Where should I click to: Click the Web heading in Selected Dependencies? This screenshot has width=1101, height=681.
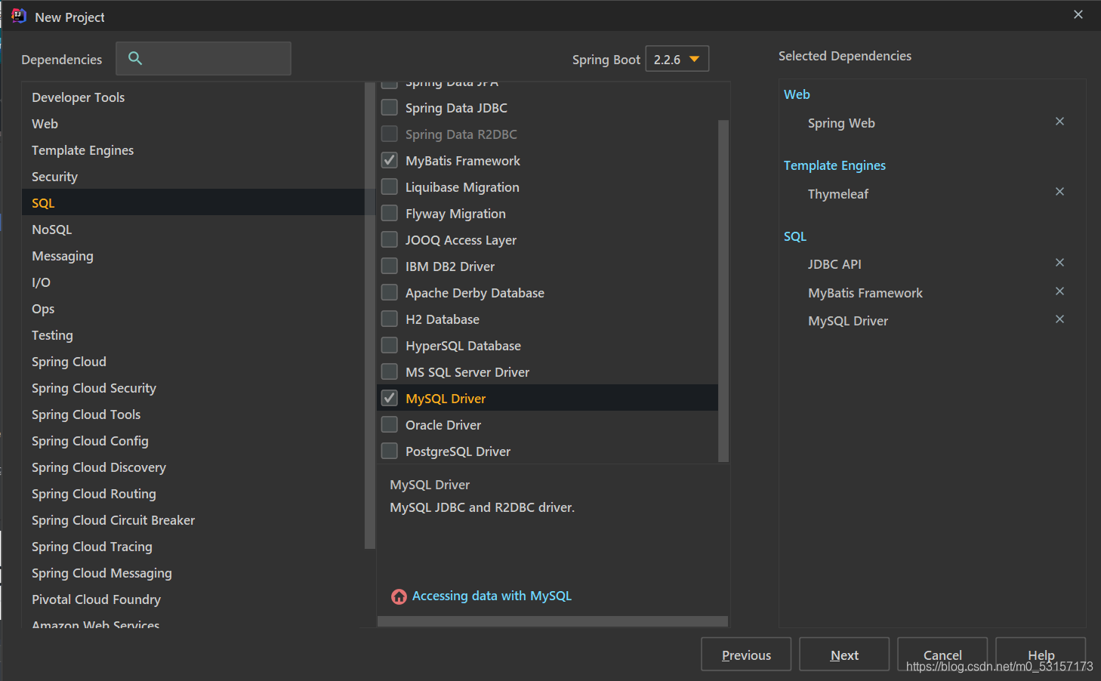click(x=797, y=94)
